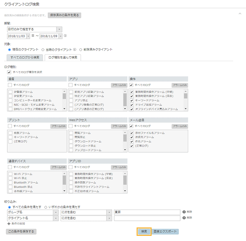Image resolution: width=246 pixels, height=241 pixels.
Task: Click 保存済みの条件を見る button
Action: coord(64,15)
